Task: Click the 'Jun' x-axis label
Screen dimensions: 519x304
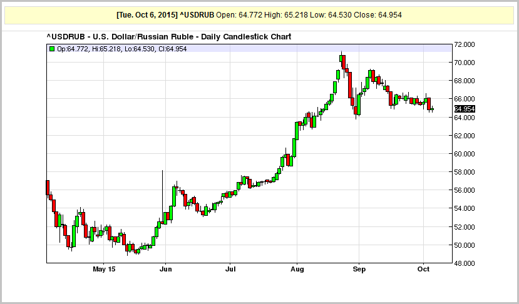Action: tap(165, 269)
